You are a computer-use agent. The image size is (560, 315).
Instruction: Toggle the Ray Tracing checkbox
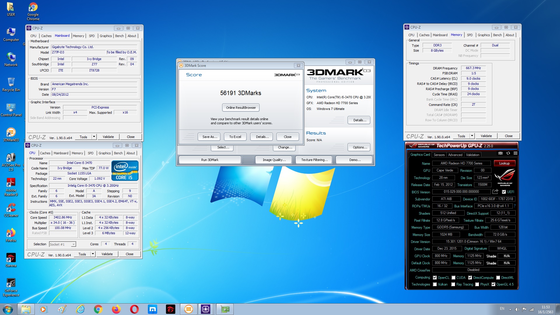pos(453,284)
